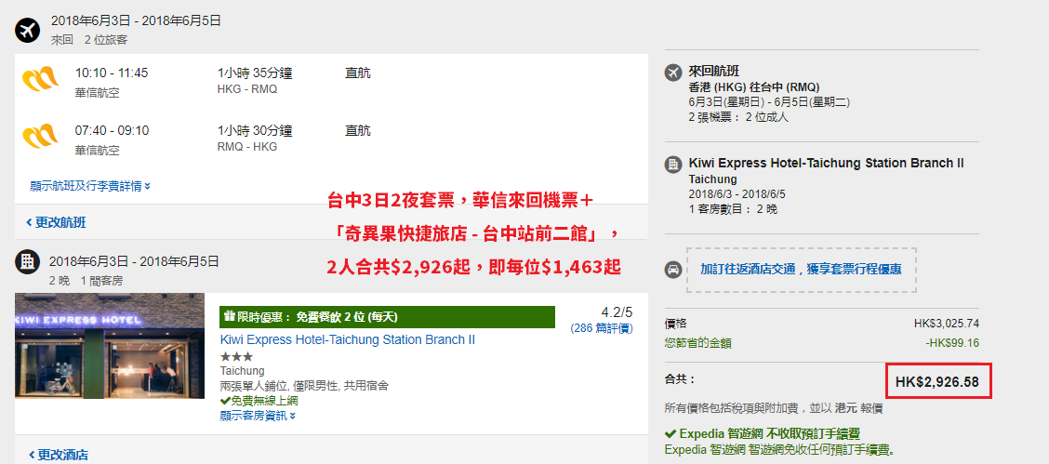Click the 4.2/5 rating score
Viewport: 1049px width, 464px height.
617,312
